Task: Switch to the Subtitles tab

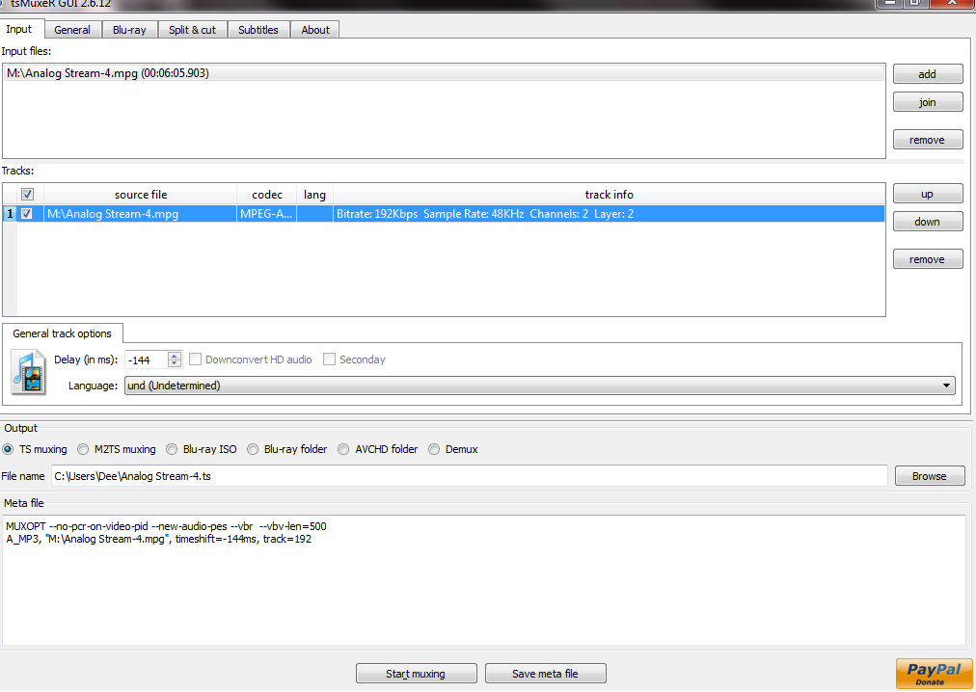Action: point(258,30)
